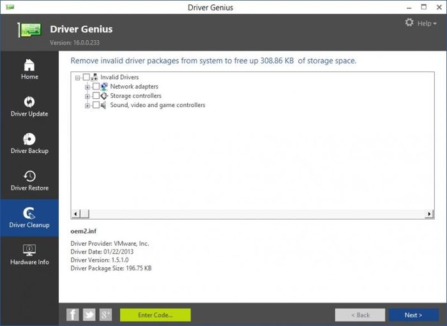Open the Help dropdown menu
The width and height of the screenshot is (447, 326).
tap(427, 24)
